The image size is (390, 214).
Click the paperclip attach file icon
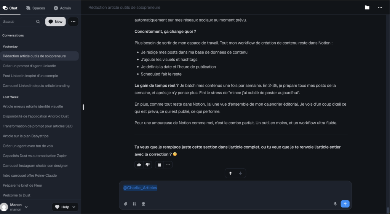click(x=126, y=204)
